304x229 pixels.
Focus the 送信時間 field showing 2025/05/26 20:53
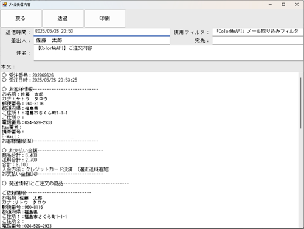(102, 32)
